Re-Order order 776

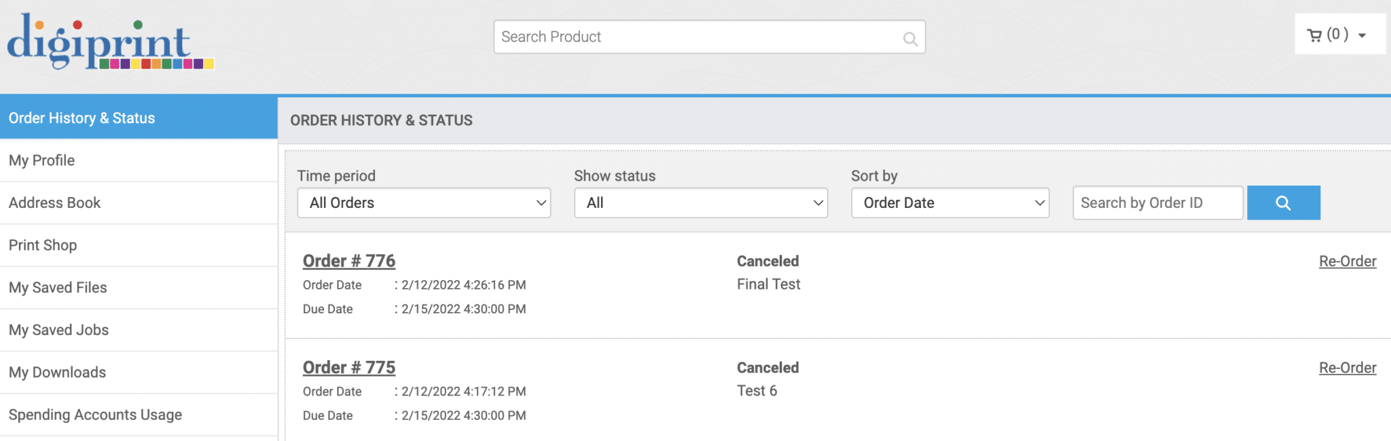click(x=1348, y=261)
